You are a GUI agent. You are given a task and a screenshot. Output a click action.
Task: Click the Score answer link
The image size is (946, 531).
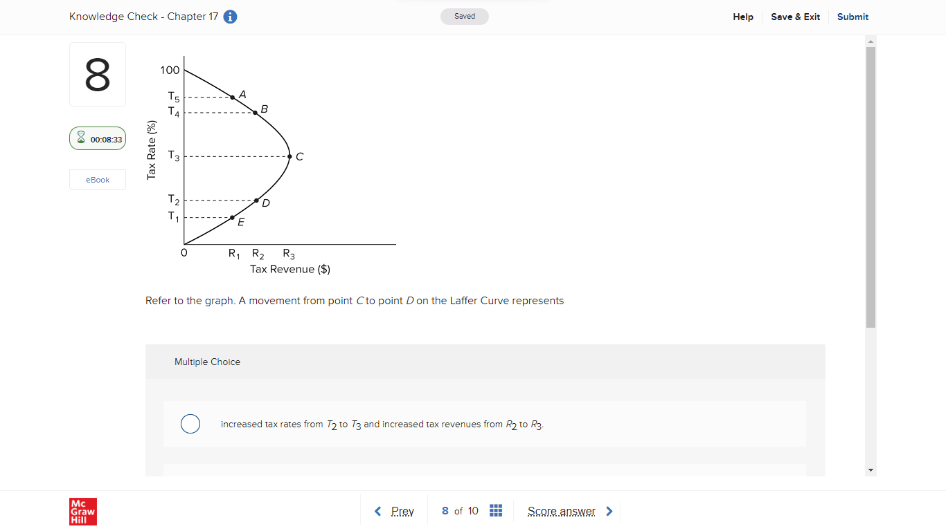[x=561, y=512]
